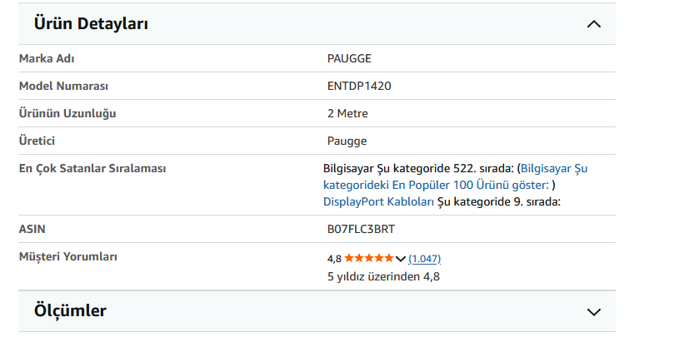
Task: Click the Ürünün Uzunluğu label
Action: tap(67, 114)
